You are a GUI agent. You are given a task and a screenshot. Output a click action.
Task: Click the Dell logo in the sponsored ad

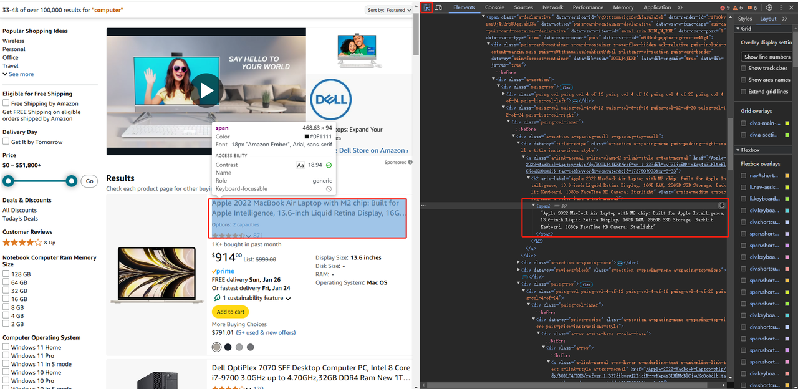point(331,100)
